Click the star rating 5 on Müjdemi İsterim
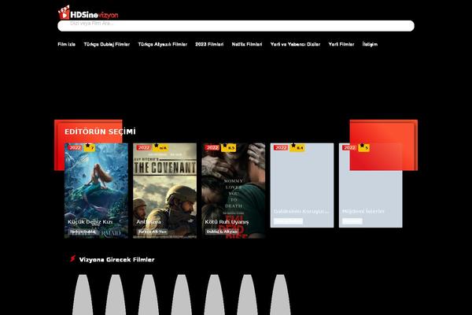The image size is (472, 315). tap(364, 147)
